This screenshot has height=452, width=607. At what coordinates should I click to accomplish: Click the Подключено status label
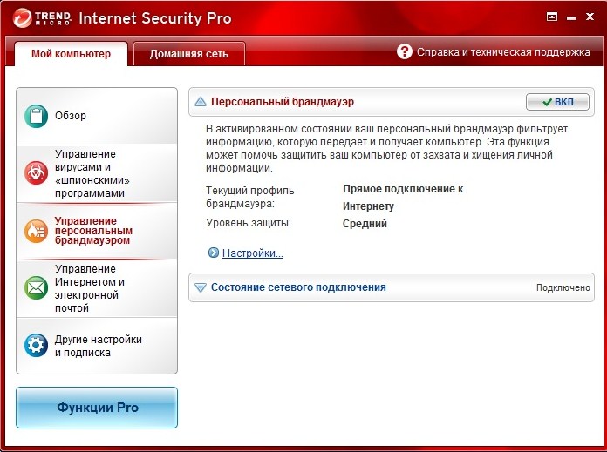(x=563, y=287)
